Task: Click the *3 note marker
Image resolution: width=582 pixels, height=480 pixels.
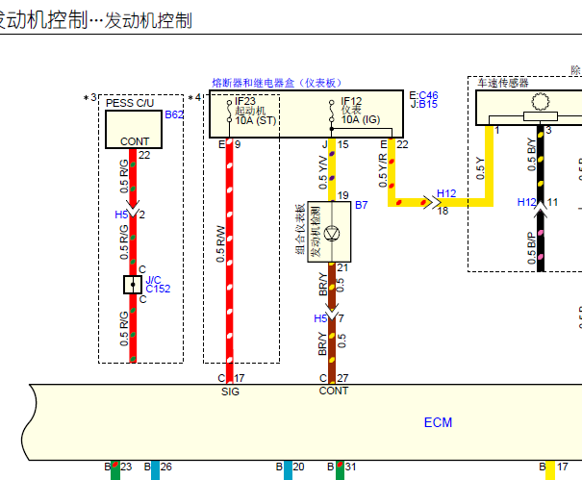Action: click(x=90, y=97)
